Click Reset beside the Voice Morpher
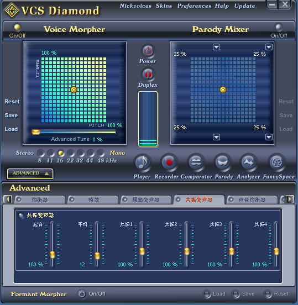This screenshot has height=305, width=298. click(12, 102)
